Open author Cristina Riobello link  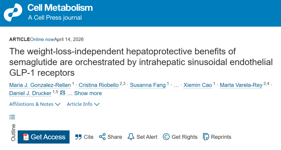(x=99, y=85)
